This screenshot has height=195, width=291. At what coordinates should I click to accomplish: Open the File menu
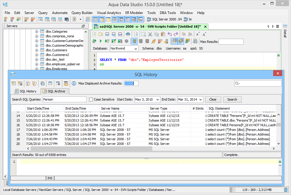click(x=7, y=13)
